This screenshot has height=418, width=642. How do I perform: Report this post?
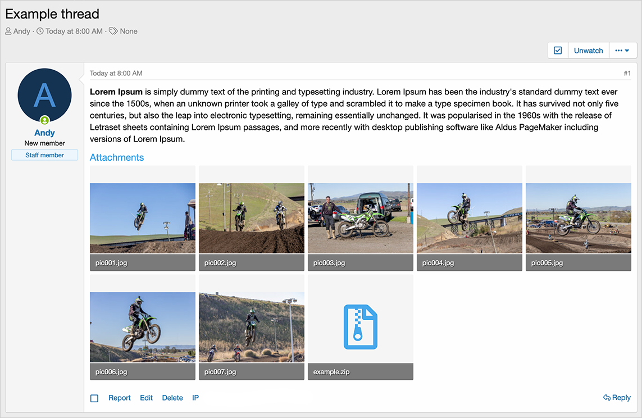click(x=119, y=398)
